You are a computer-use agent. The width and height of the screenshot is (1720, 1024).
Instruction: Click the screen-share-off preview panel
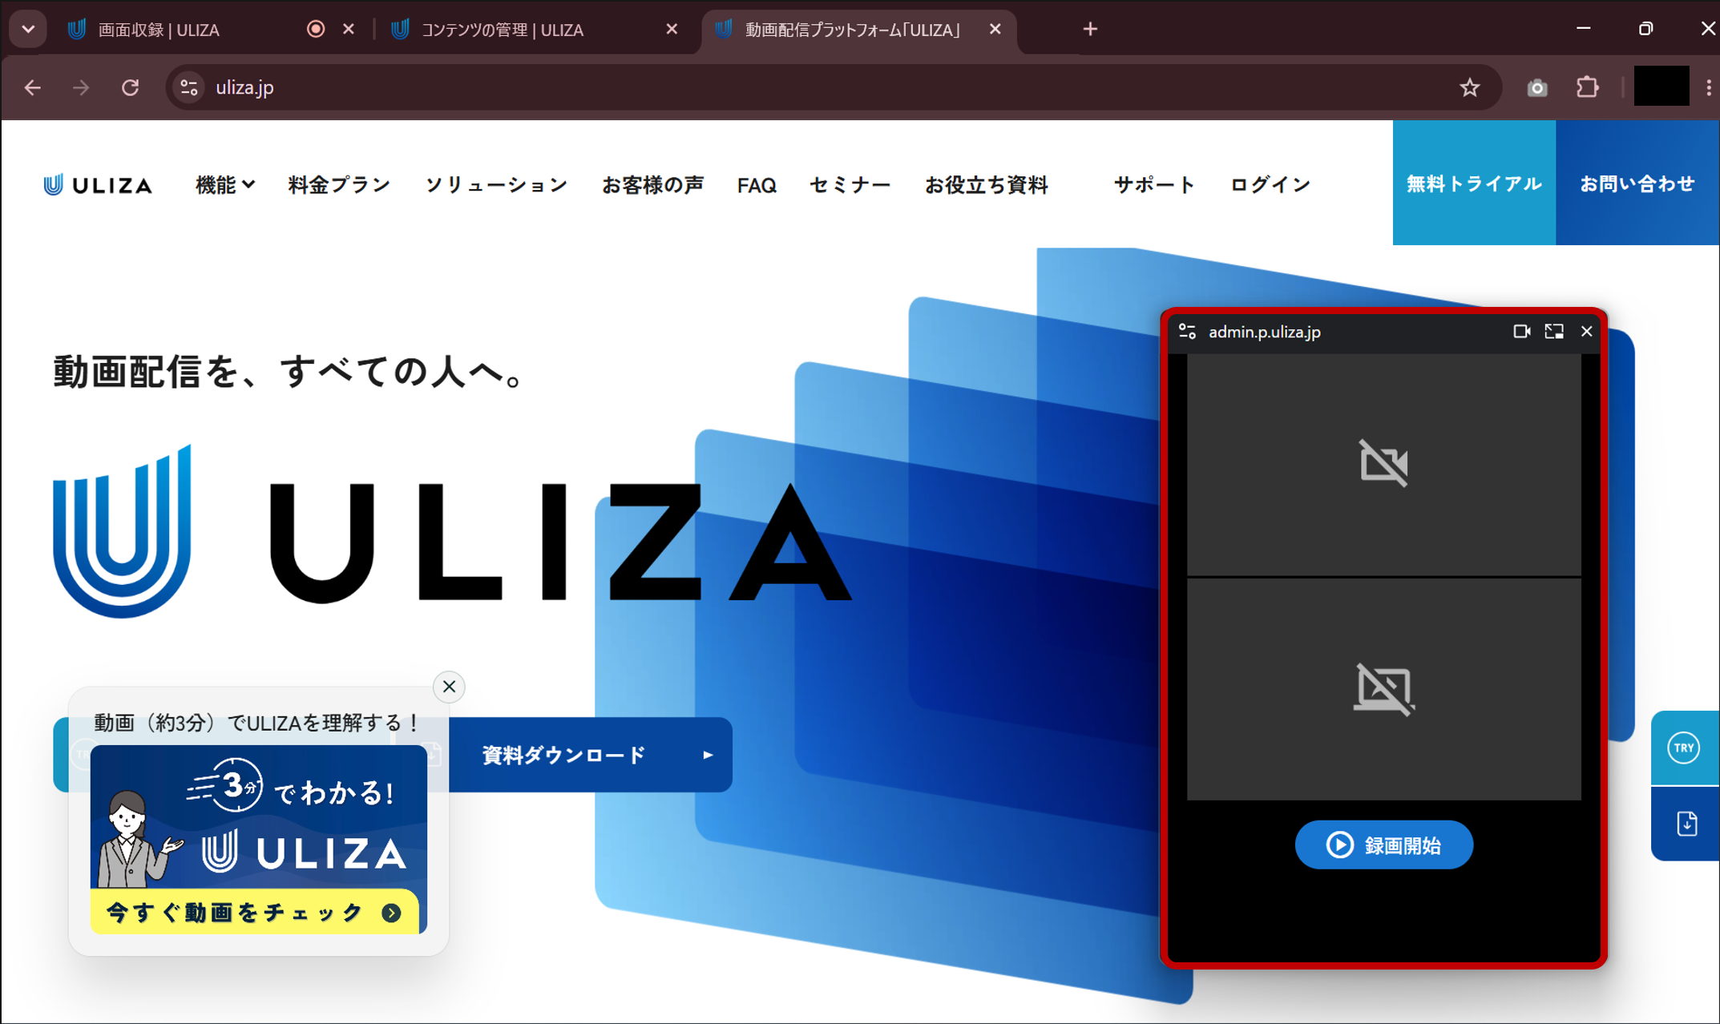(x=1384, y=689)
